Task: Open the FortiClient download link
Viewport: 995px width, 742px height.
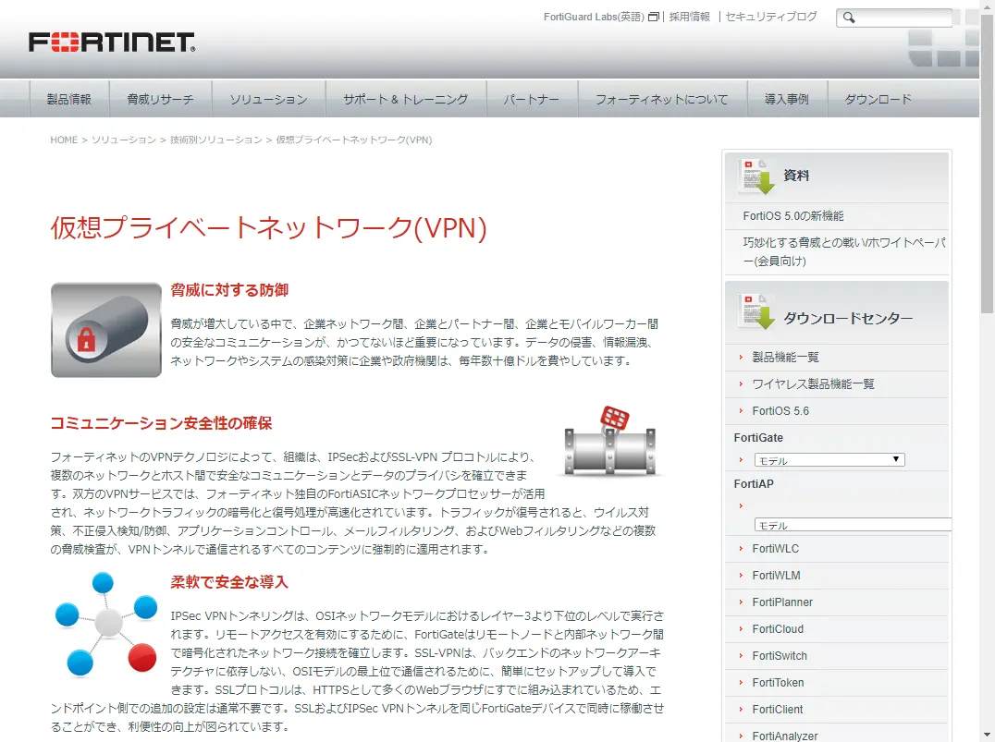Action: point(778,709)
